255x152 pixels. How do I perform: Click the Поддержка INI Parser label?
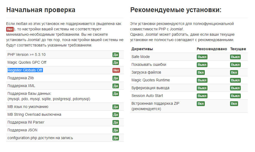(26, 122)
